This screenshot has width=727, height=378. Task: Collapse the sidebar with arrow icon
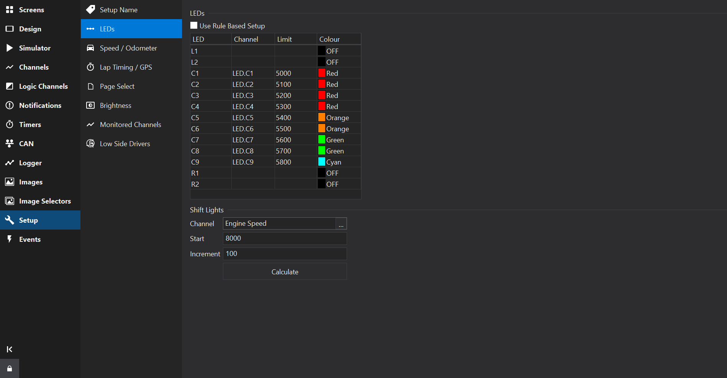click(x=10, y=349)
